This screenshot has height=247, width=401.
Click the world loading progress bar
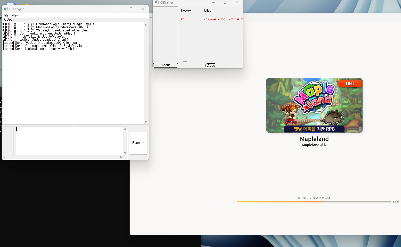[x=314, y=202]
